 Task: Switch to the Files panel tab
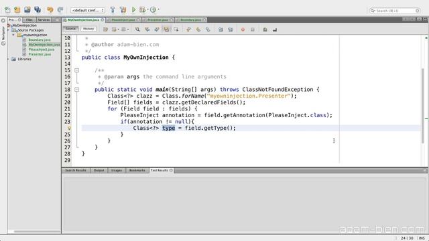pos(29,19)
